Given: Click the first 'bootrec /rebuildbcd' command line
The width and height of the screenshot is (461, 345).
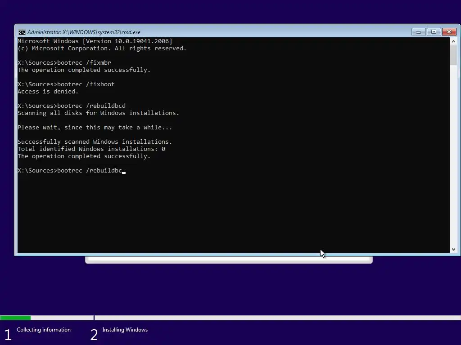Looking at the screenshot, I should (x=72, y=106).
